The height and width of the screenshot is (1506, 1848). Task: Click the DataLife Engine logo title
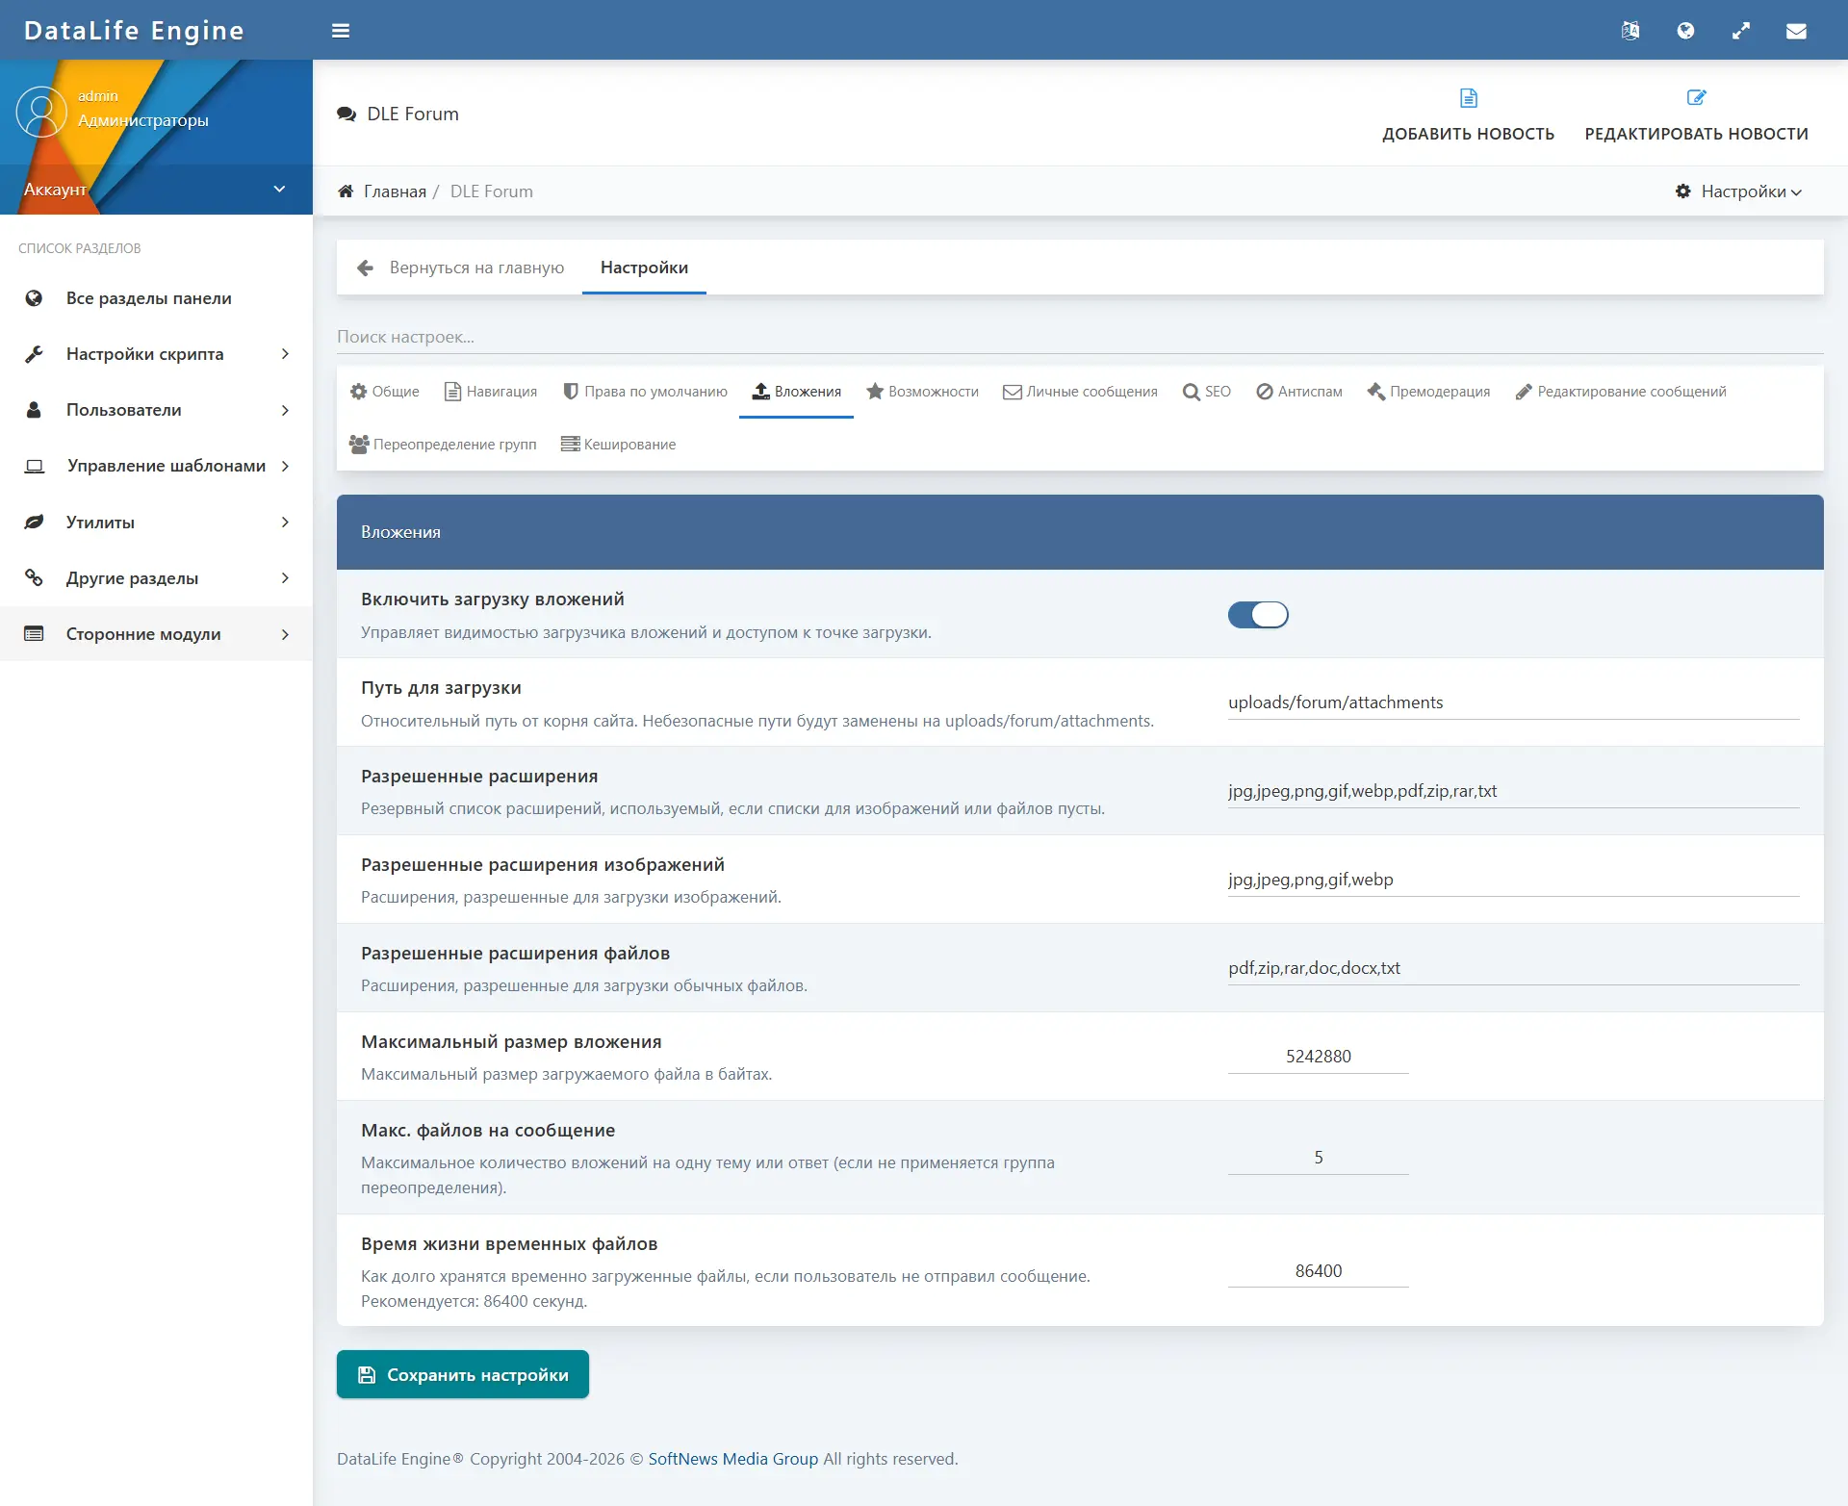[134, 31]
